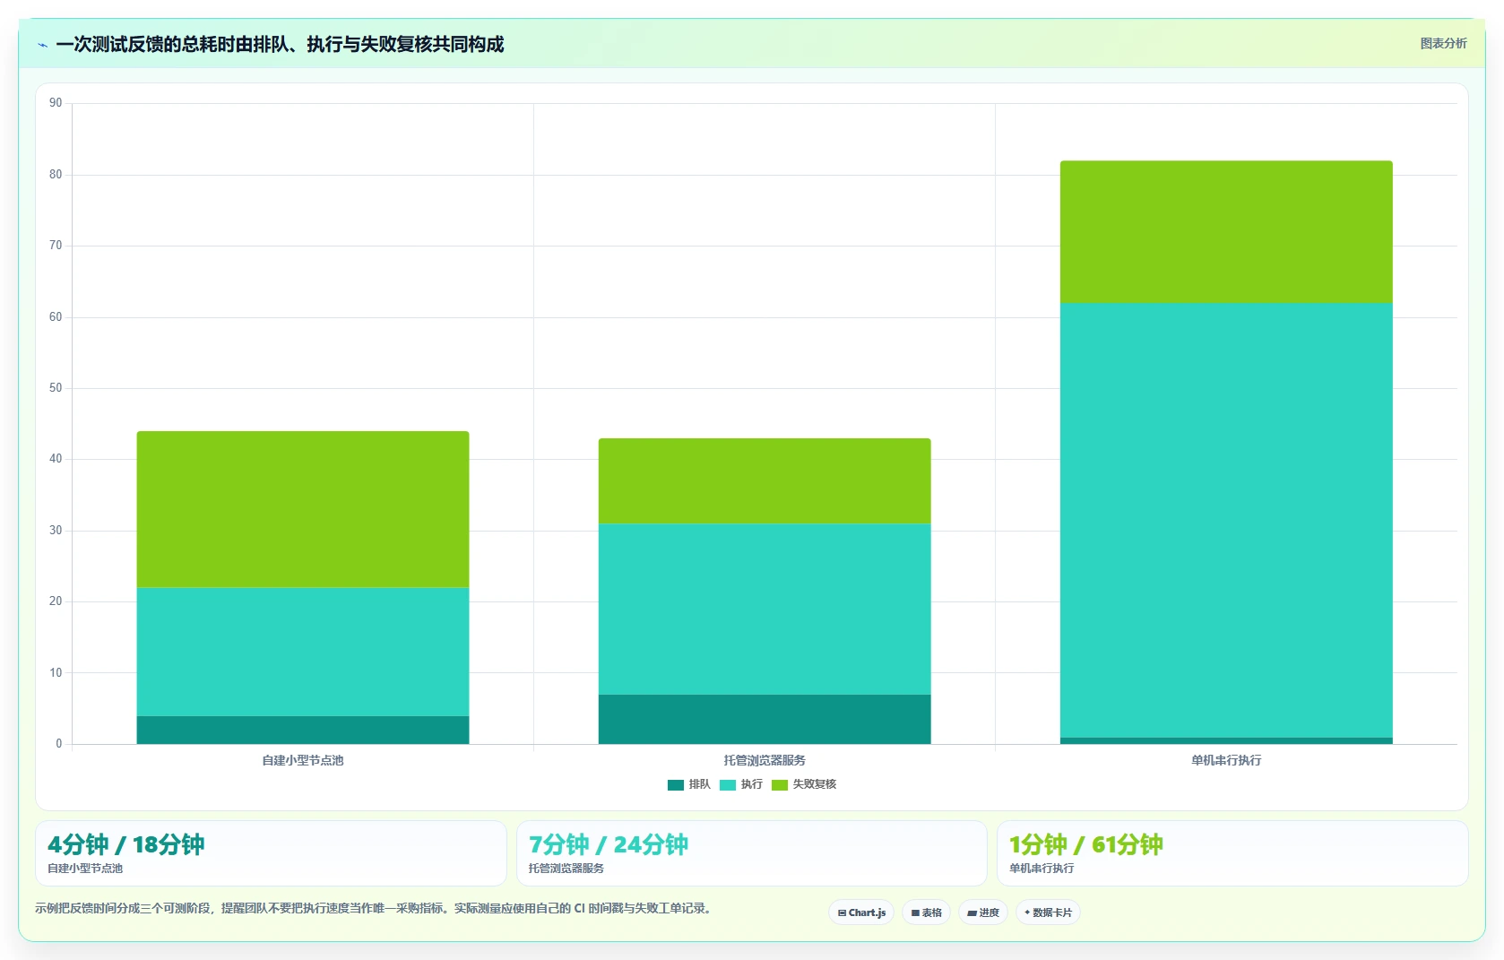Click the thin 排队 segment of 单机串行执行 bar
Viewport: 1504px width, 960px height.
1226,740
